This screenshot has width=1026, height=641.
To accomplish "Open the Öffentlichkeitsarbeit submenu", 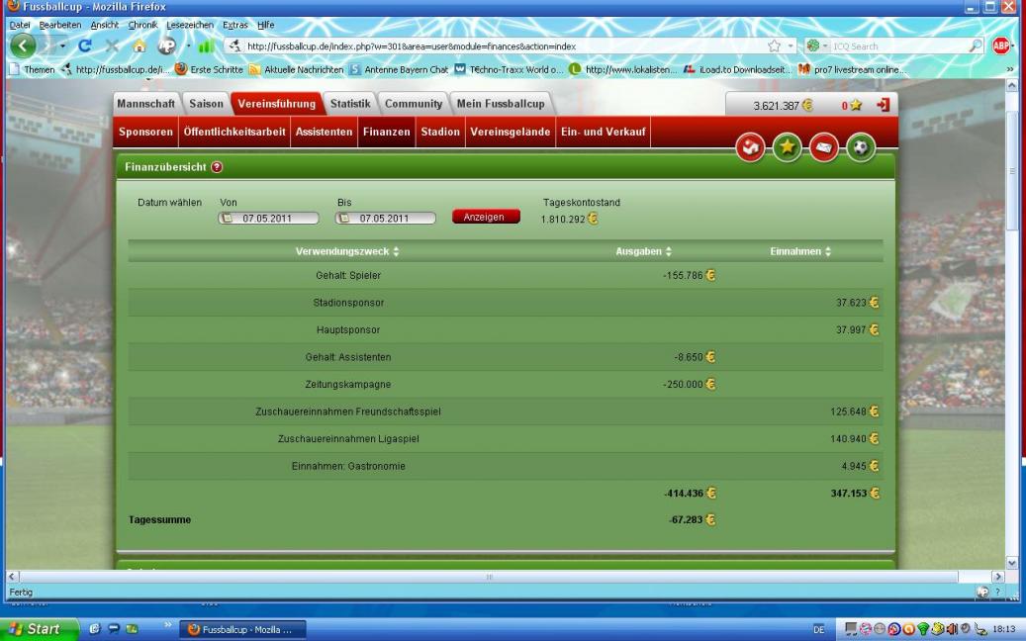I will (234, 132).
